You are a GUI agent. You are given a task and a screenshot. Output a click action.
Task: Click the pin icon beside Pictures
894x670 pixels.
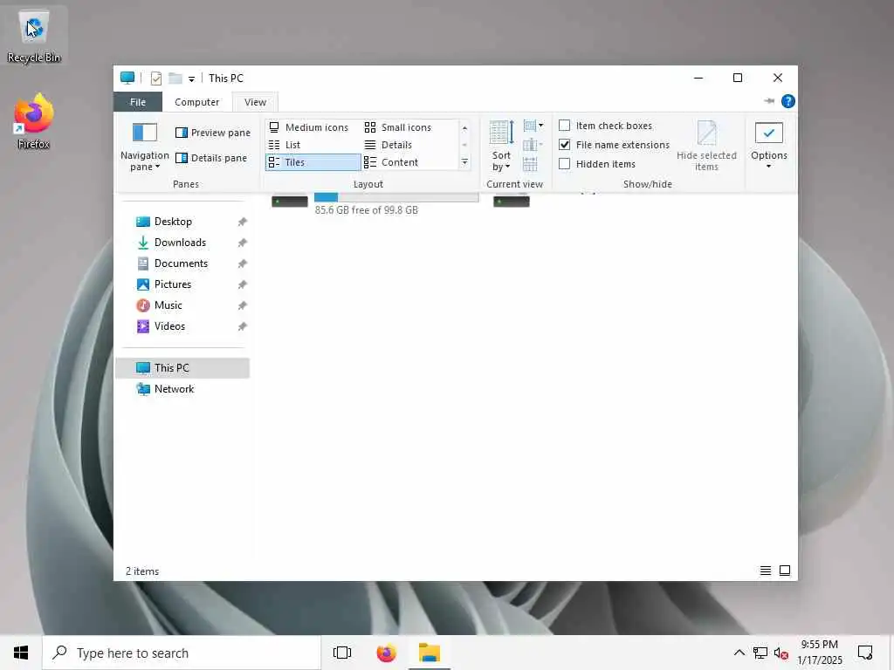click(x=243, y=284)
